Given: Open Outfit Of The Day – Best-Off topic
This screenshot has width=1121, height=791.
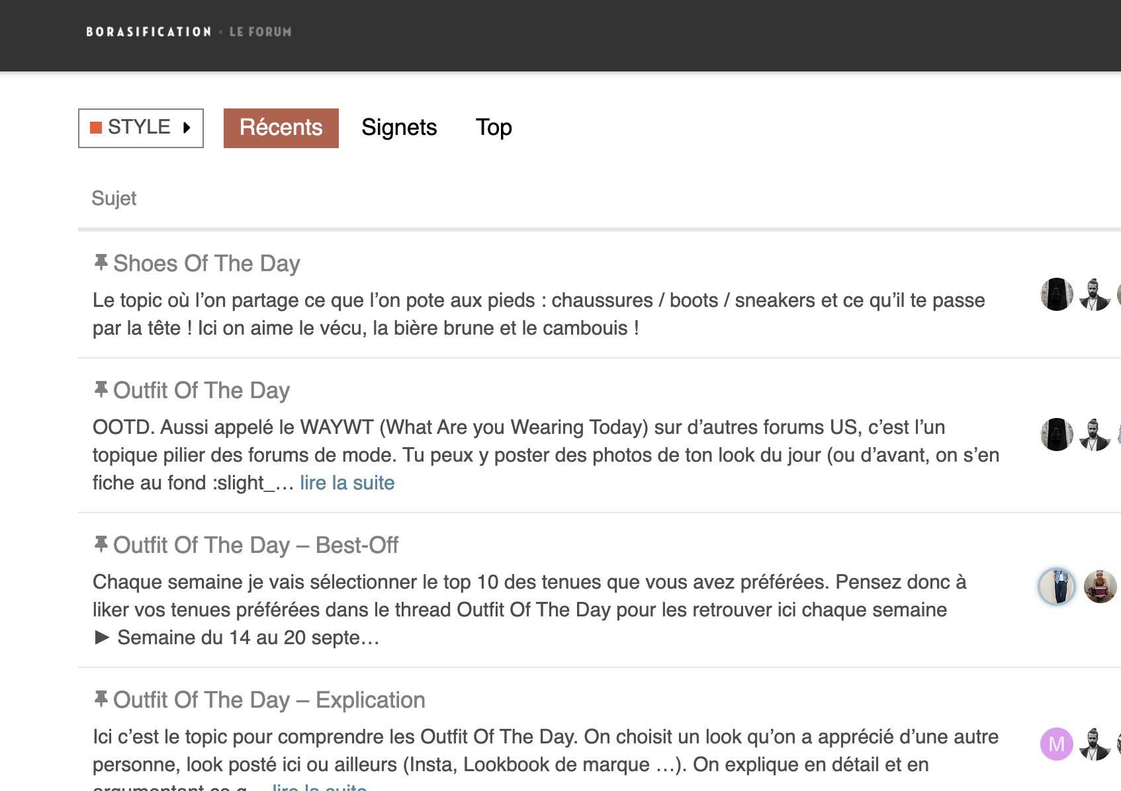Looking at the screenshot, I should tap(255, 545).
